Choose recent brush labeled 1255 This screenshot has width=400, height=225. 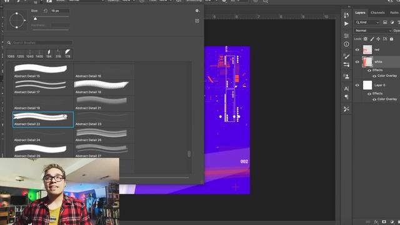(20, 54)
